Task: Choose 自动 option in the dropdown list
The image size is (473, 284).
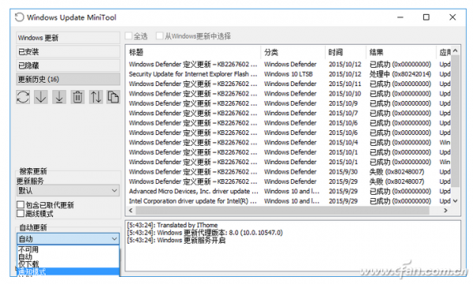Action: pos(68,257)
